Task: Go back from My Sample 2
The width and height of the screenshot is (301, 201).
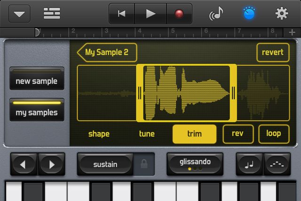Action: tap(107, 52)
